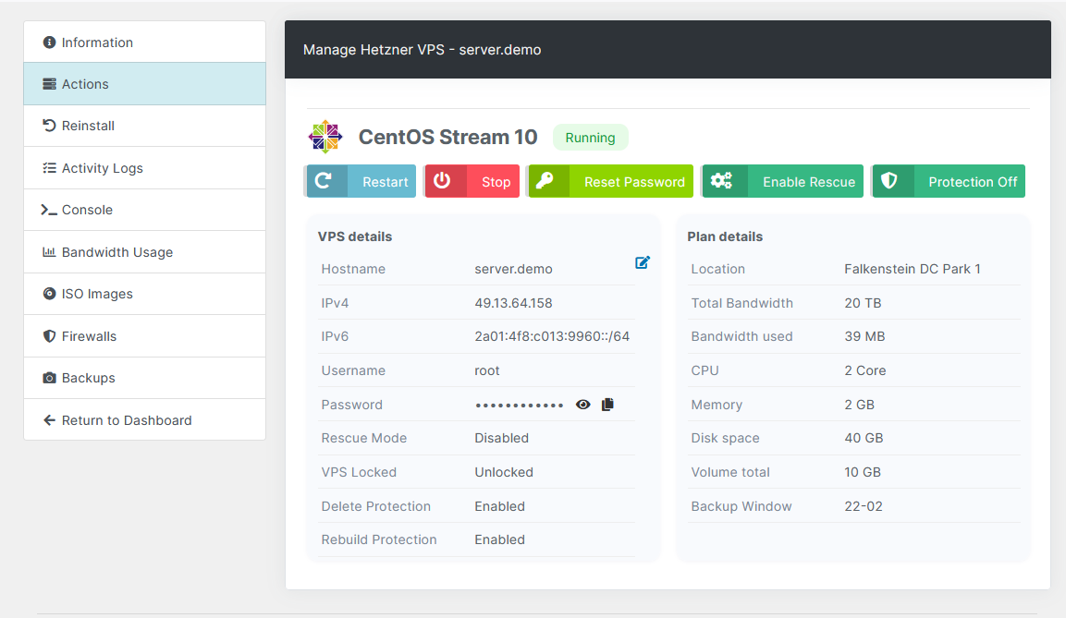1066x618 pixels.
Task: Click the Console prompt icon
Action: click(x=48, y=210)
